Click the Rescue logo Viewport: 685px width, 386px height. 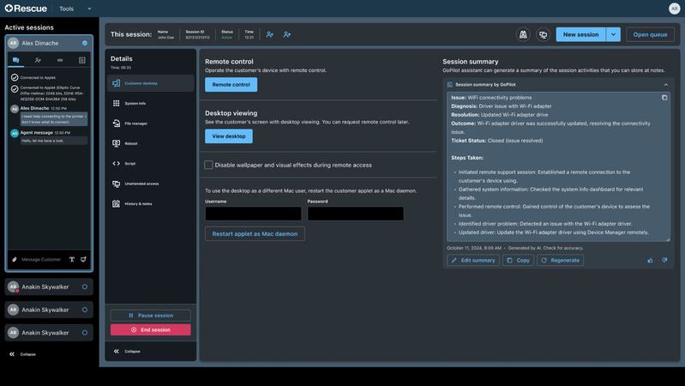click(x=26, y=9)
